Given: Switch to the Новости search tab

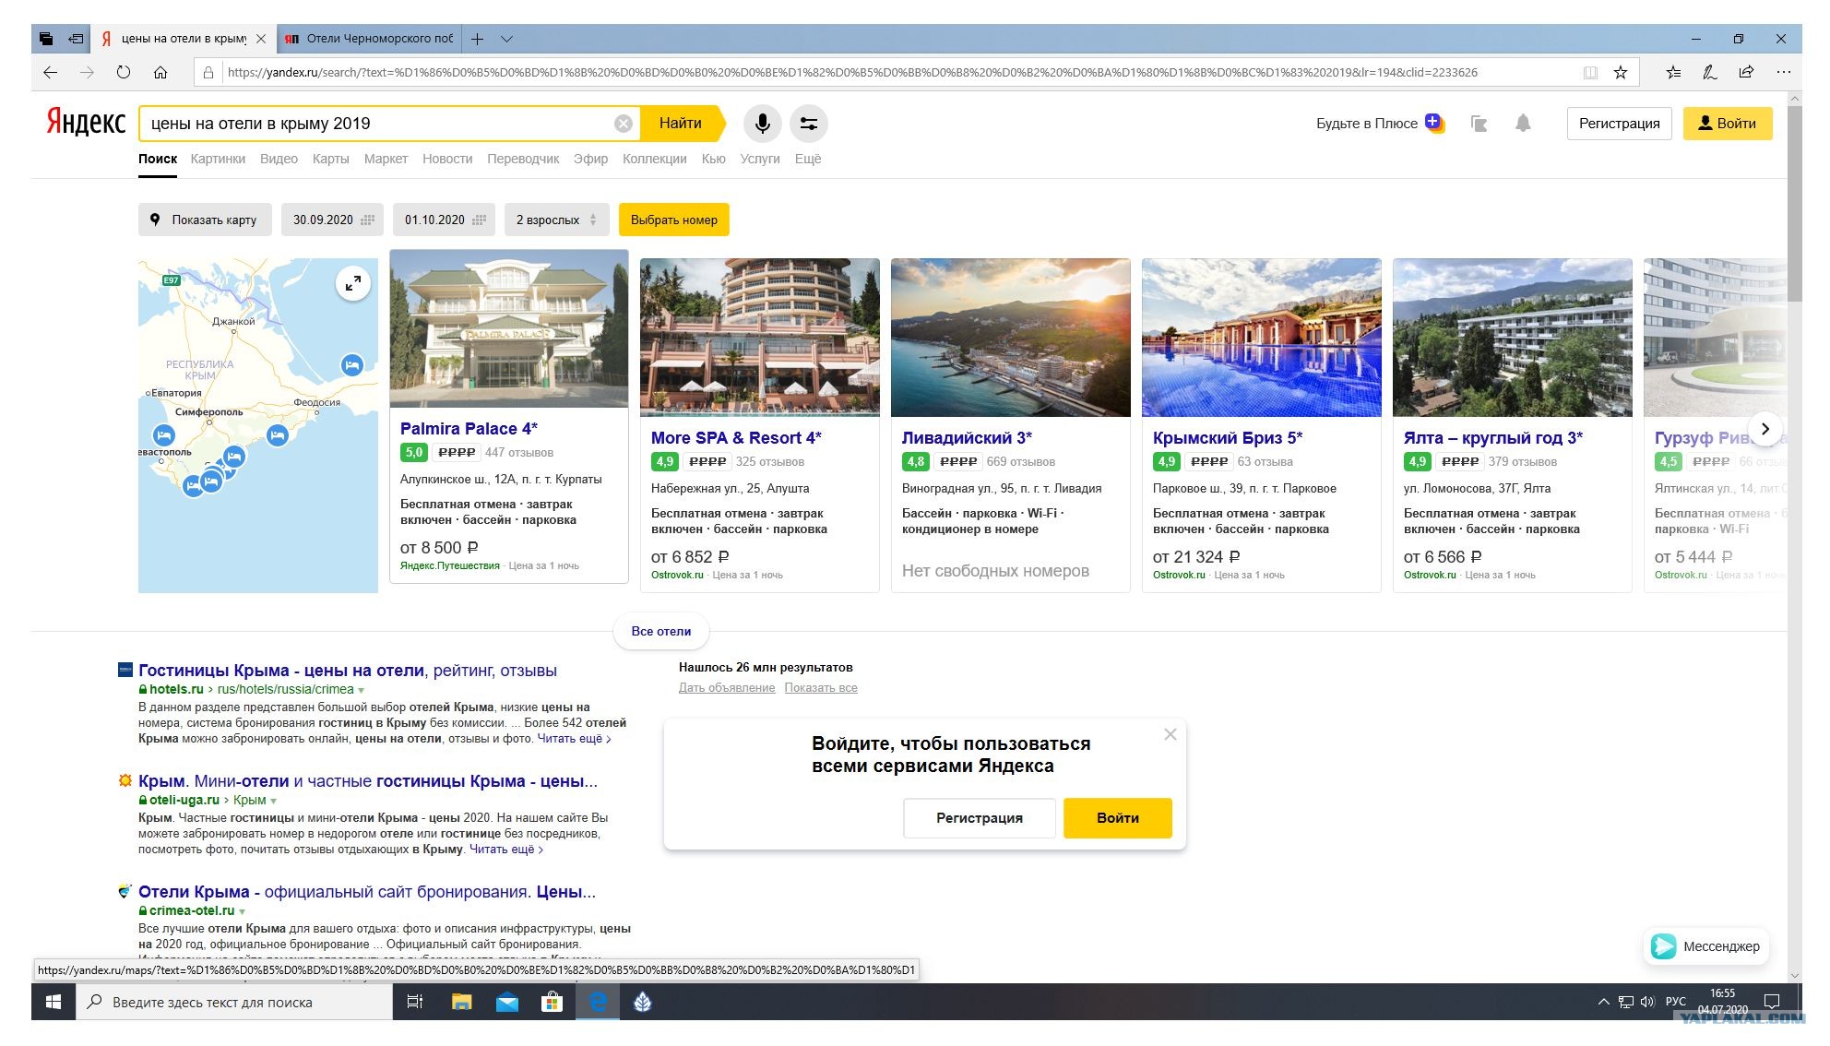Looking at the screenshot, I should (x=447, y=159).
